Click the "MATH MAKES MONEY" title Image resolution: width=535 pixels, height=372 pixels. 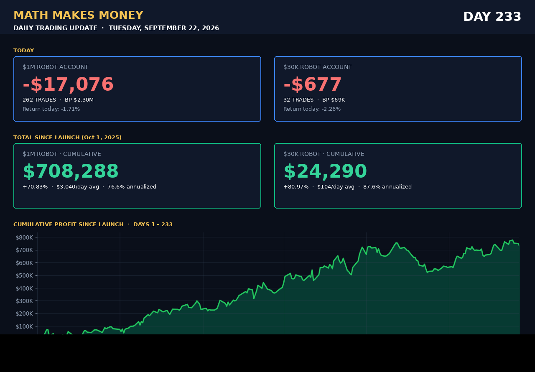78,15
